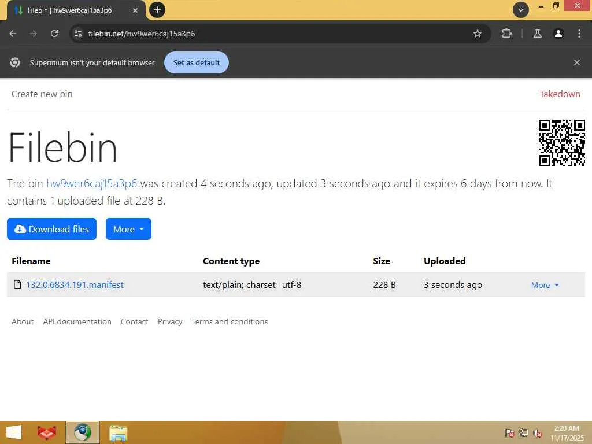
Task: Click the bin QR code image
Action: point(562,143)
